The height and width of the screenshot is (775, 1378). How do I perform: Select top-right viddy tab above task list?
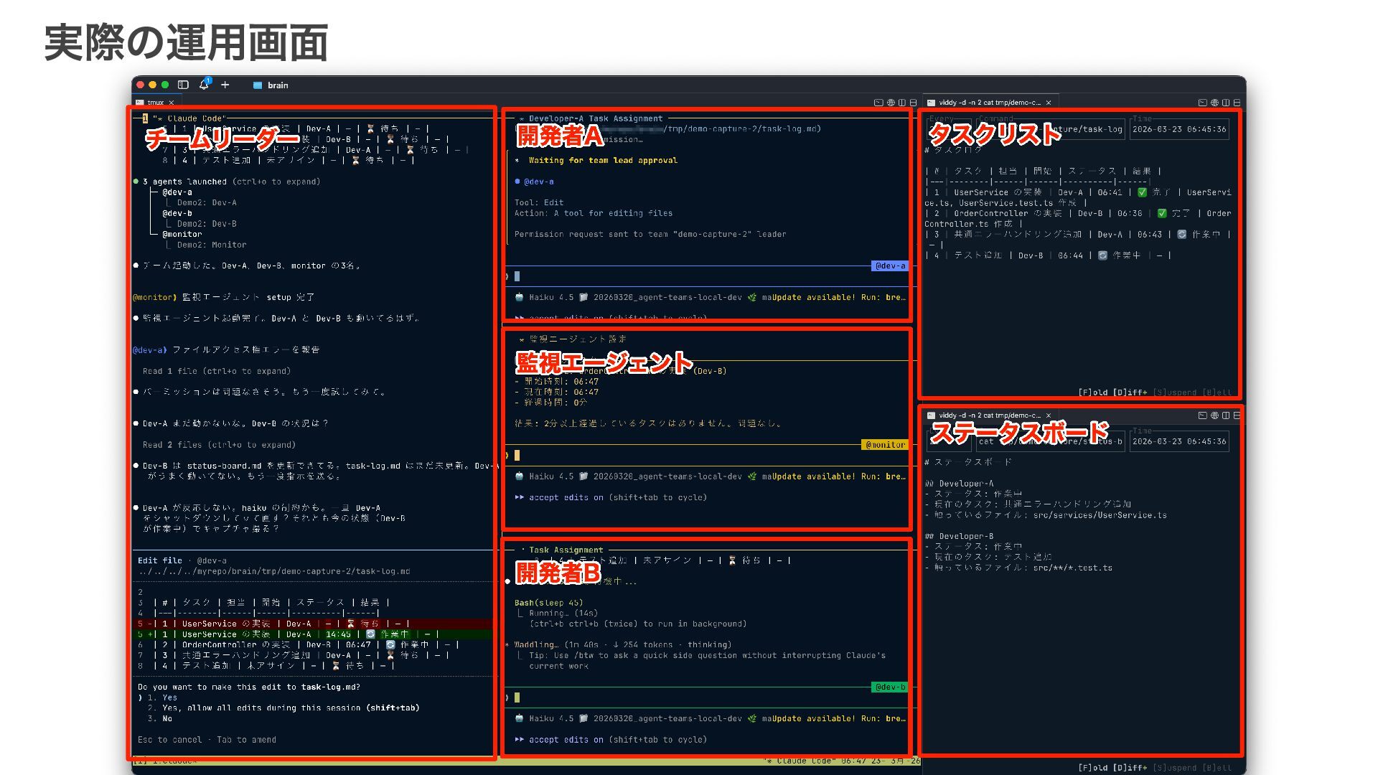coord(988,103)
